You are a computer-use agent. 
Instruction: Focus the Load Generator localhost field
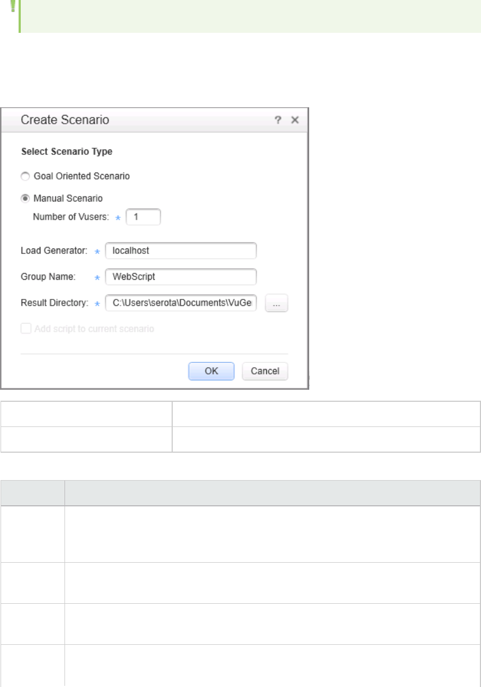pyautogui.click(x=181, y=251)
